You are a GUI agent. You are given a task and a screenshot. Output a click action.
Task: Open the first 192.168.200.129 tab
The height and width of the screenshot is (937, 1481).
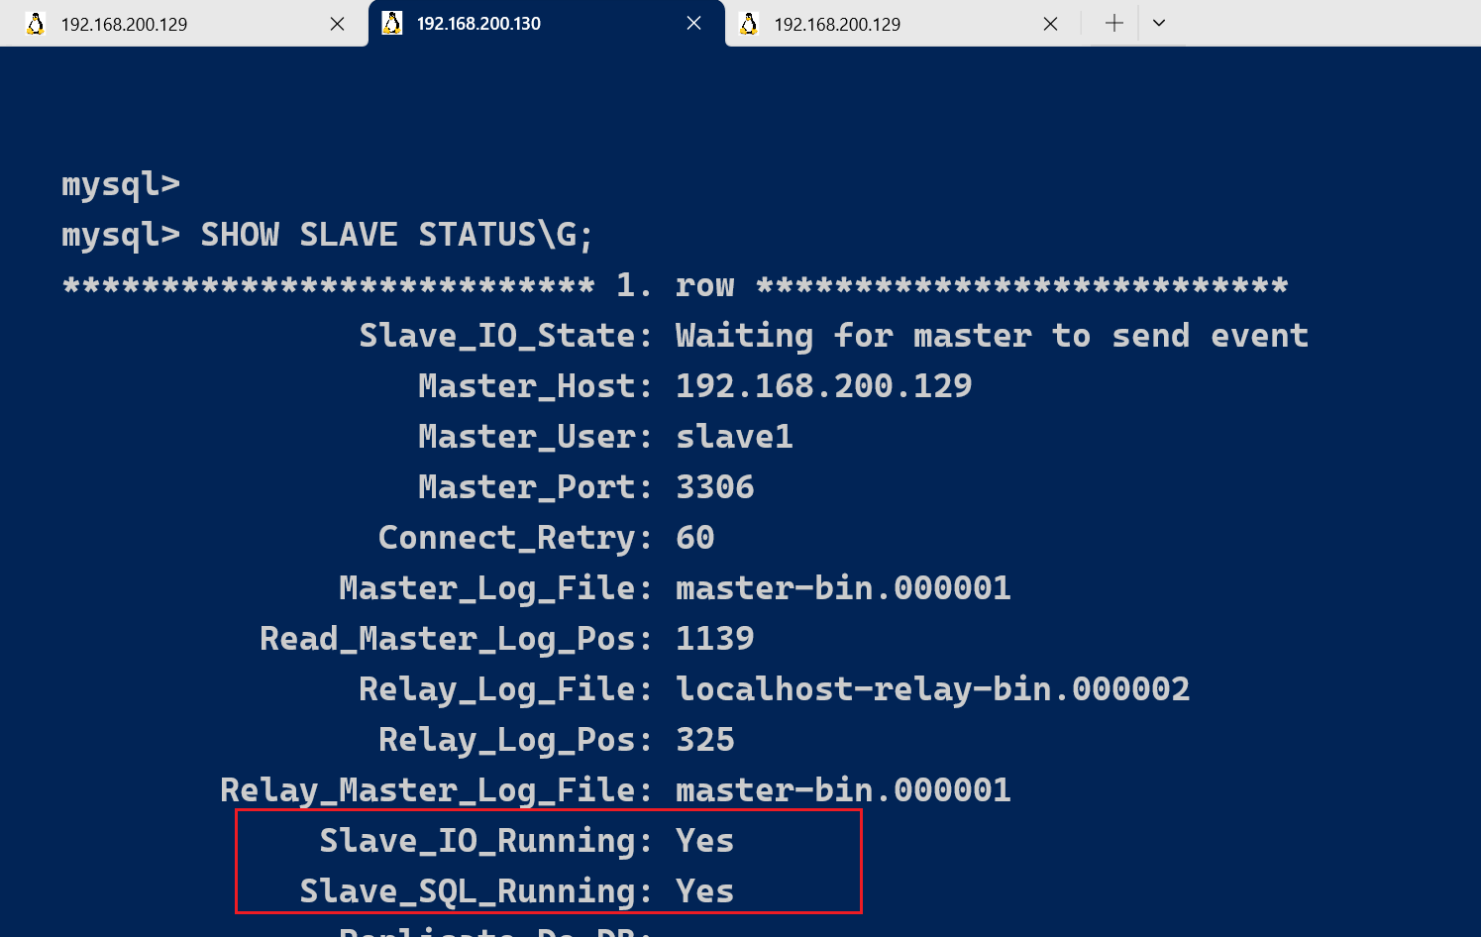pyautogui.click(x=183, y=24)
